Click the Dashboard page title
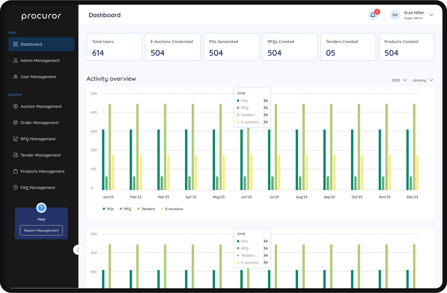 pyautogui.click(x=105, y=15)
